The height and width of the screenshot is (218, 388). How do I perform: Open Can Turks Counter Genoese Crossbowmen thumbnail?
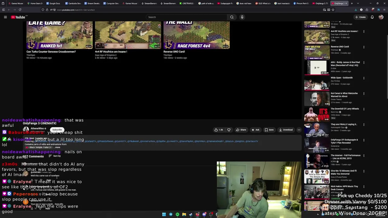point(59,35)
